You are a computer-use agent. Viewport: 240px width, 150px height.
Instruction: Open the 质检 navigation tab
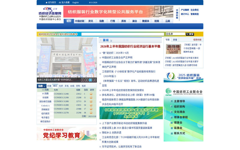click(124, 21)
